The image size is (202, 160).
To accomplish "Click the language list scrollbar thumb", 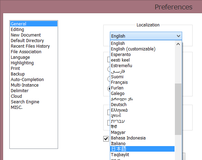I will [178, 109].
